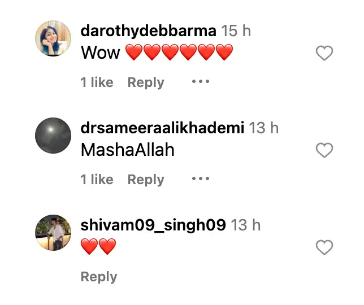This screenshot has height=305, width=364.
Task: Reply to drsameeraalikhademi's MashaAllah comment
Action: (146, 180)
